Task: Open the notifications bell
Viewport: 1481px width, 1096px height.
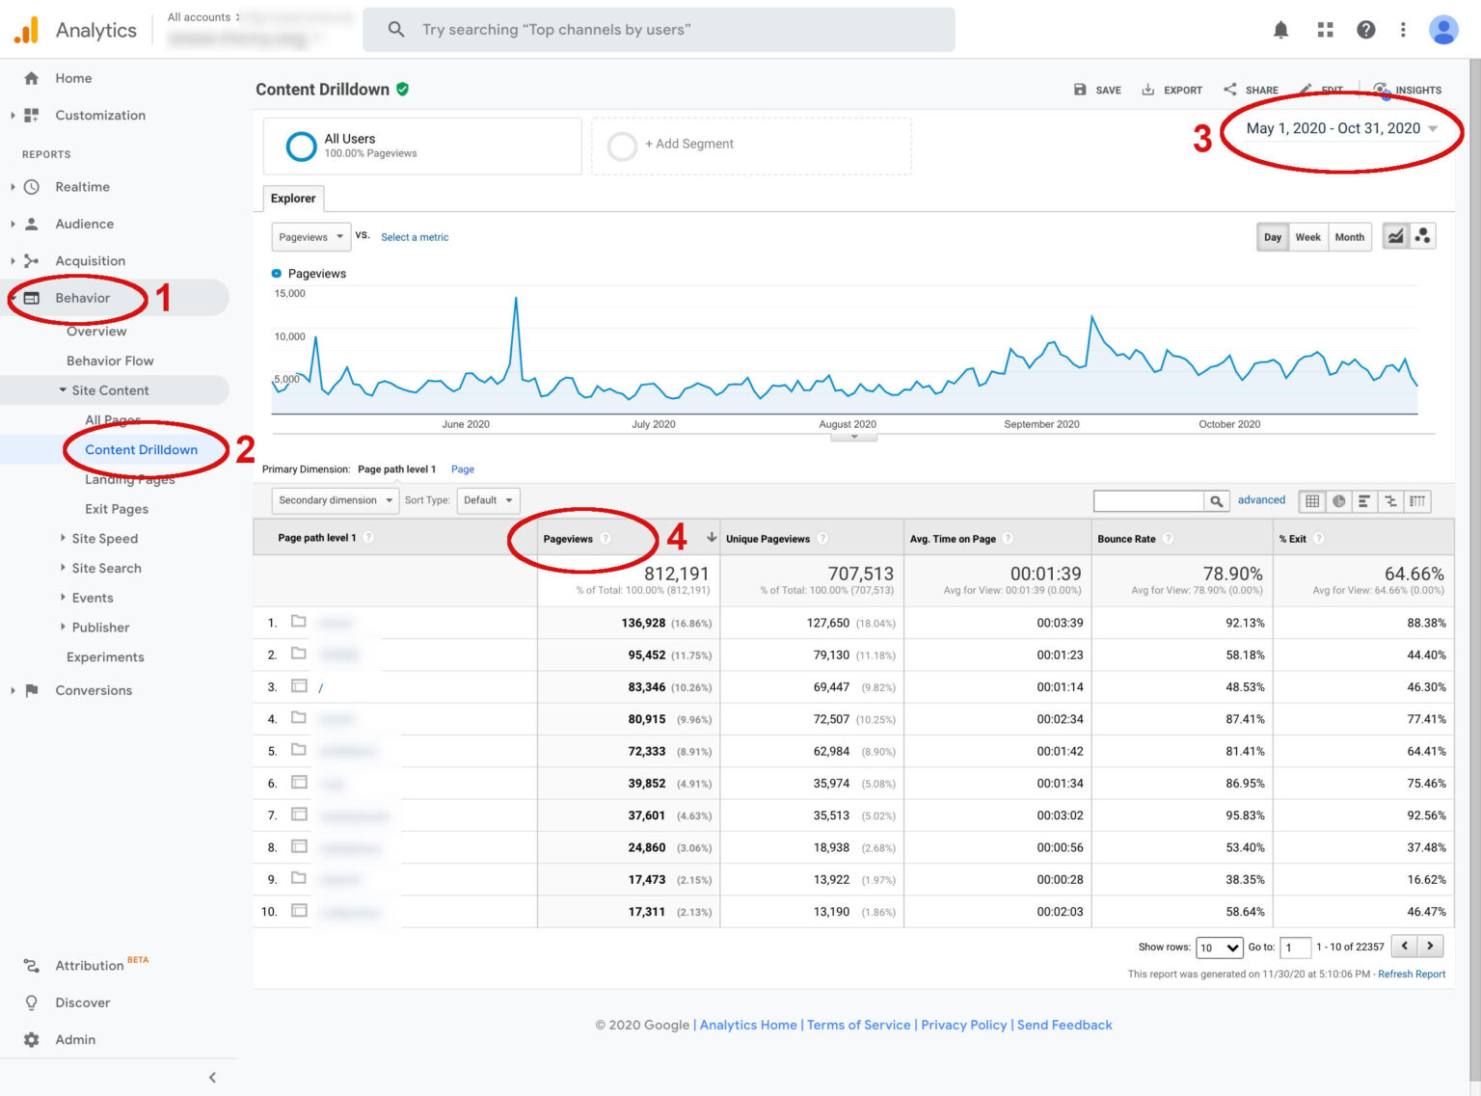Action: (1280, 29)
